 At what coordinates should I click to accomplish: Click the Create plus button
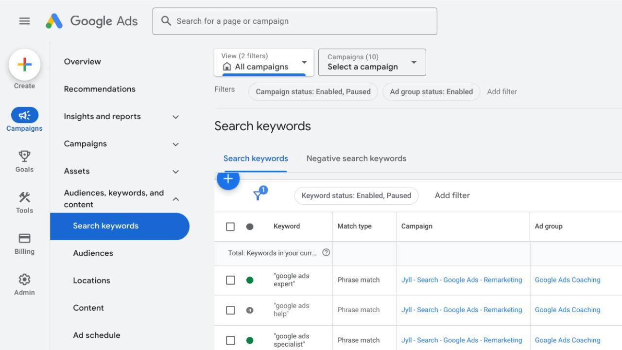(x=24, y=64)
